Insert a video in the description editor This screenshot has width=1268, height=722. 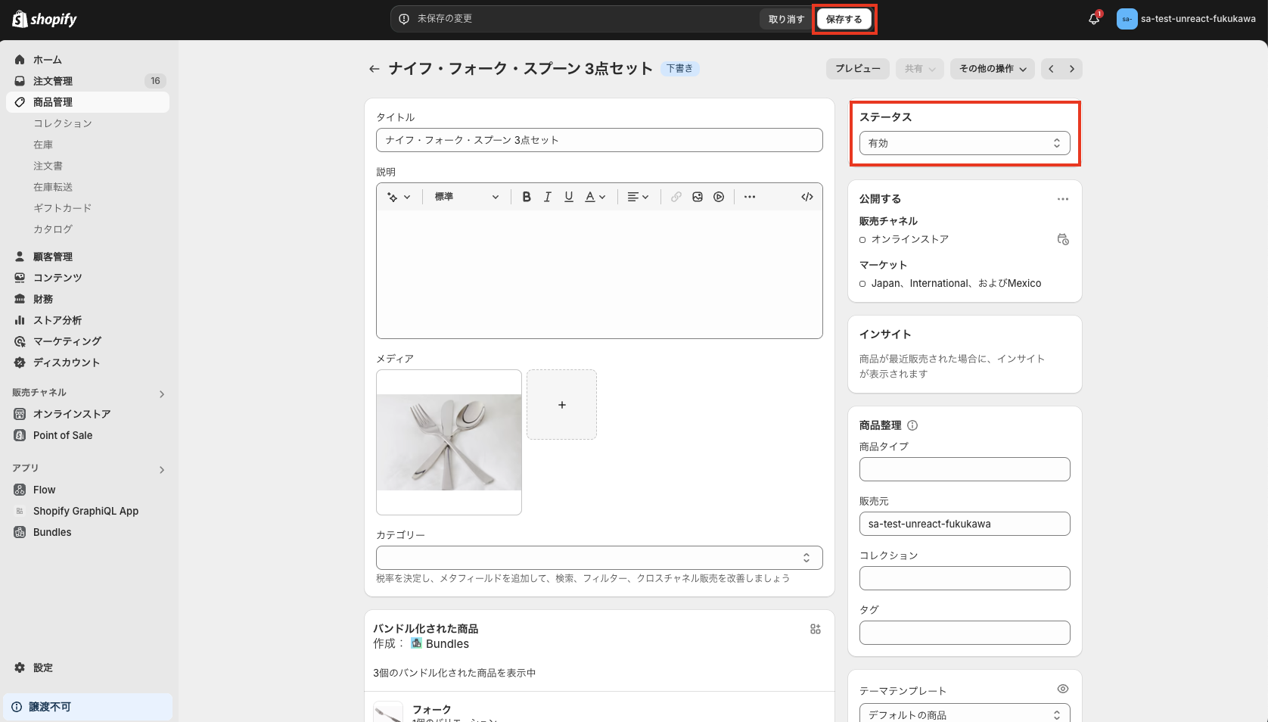pyautogui.click(x=718, y=196)
